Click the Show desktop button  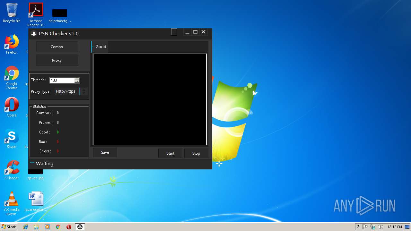407,227
